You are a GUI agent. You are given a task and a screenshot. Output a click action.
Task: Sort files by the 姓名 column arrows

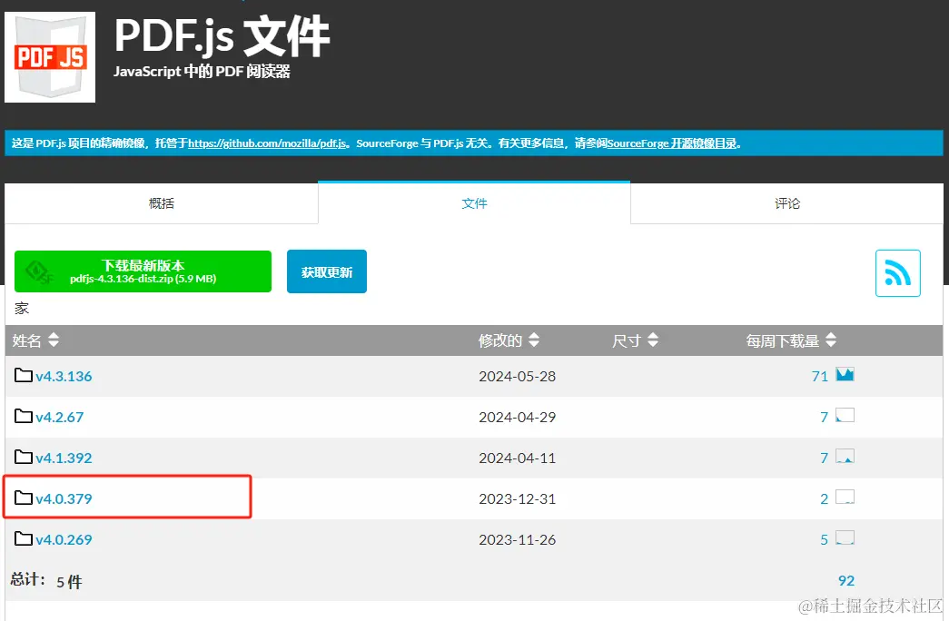(54, 340)
